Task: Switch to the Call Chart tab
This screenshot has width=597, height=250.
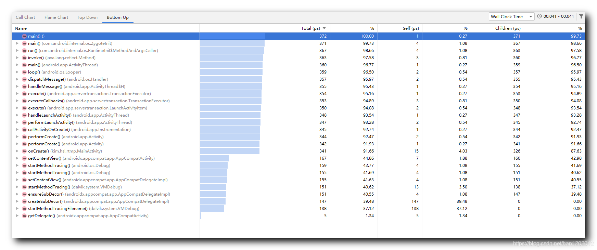Action: 25,17
